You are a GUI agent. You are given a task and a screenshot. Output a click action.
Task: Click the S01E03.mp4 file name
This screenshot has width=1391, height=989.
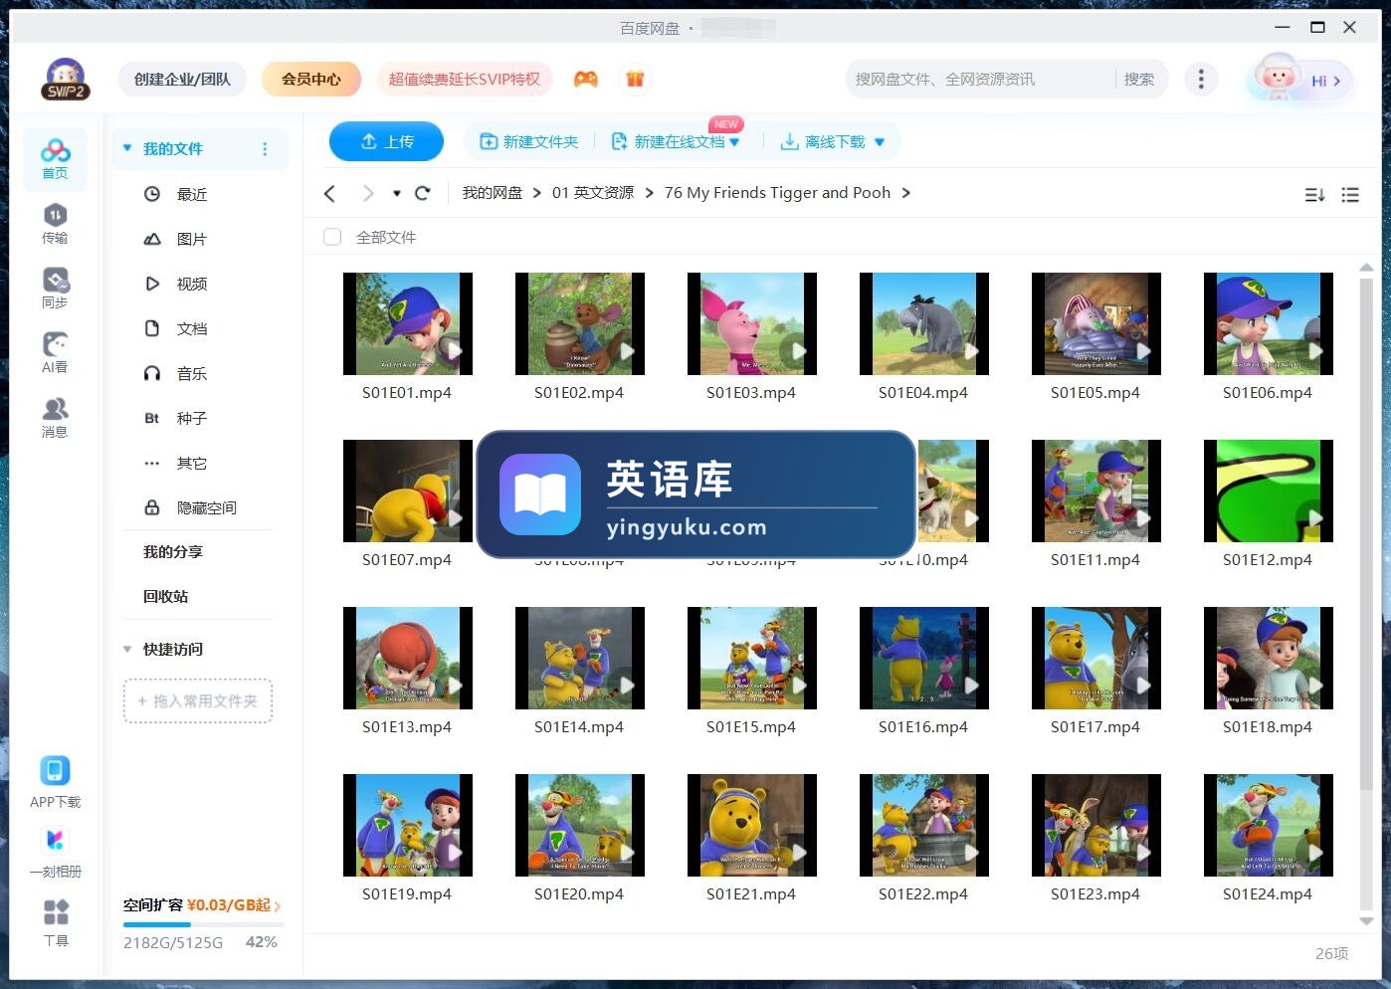[751, 393]
